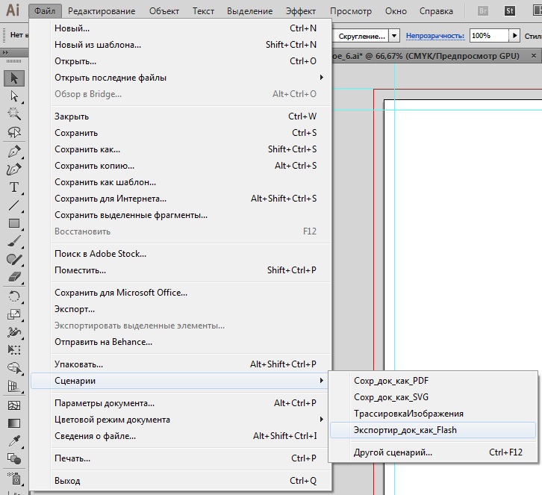This screenshot has height=495, width=542.
Task: Select the Eyedropper tool
Action: point(14,441)
